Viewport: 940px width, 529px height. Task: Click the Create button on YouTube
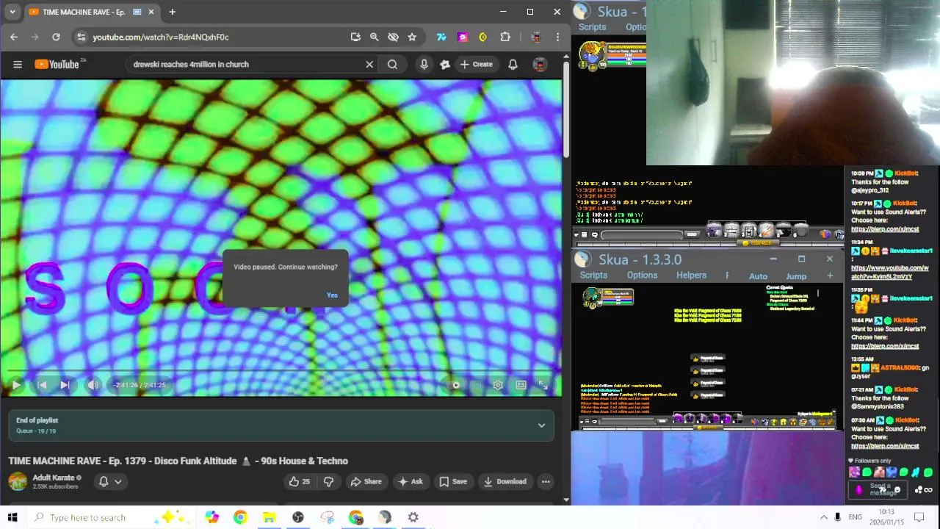[x=476, y=64]
